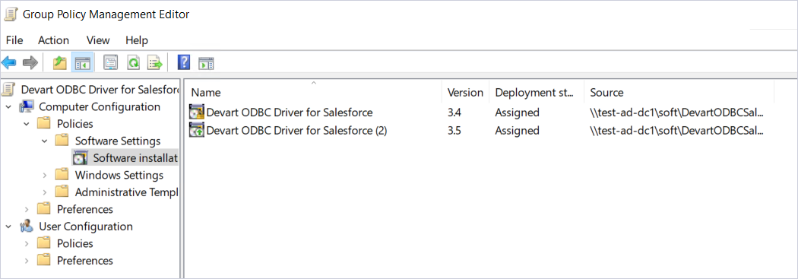798x279 pixels.
Task: Click the Refresh toolbar icon
Action: click(x=133, y=63)
